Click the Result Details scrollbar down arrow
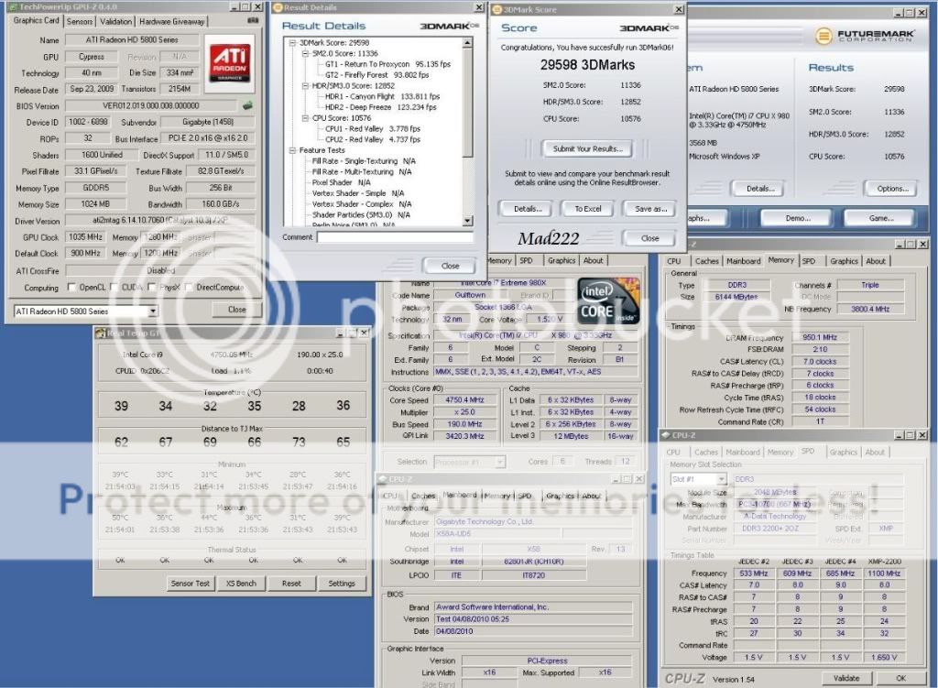 pos(467,222)
